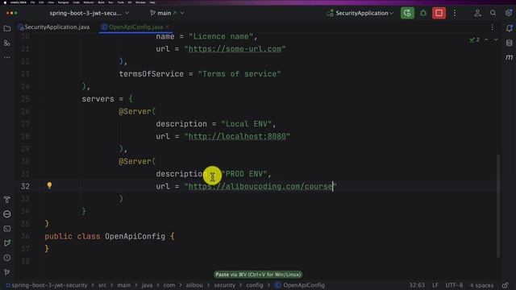516x290 pixels.
Task: Open the Help menu
Action: point(152,2)
